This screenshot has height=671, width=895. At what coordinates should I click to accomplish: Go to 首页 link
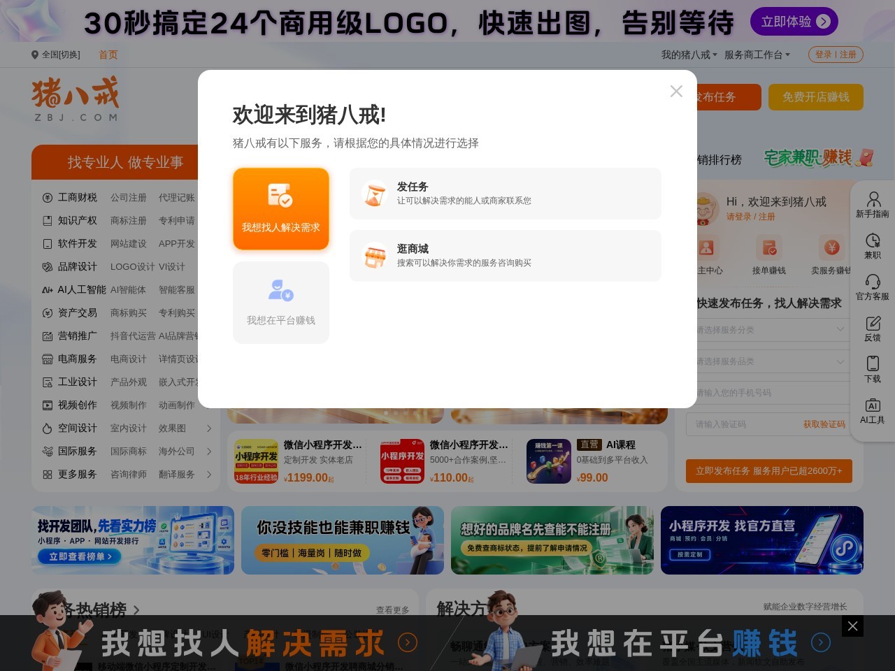[x=108, y=55]
